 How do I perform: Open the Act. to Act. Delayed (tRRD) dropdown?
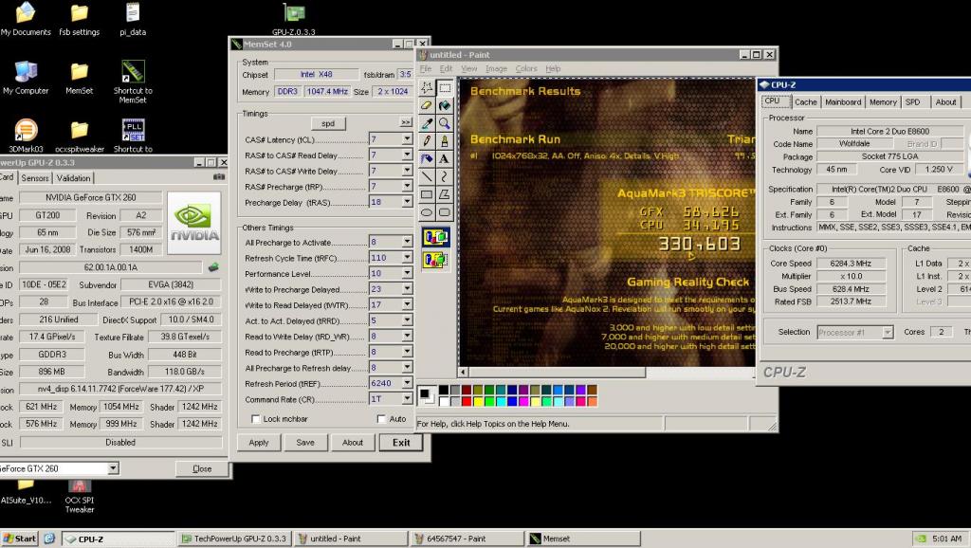[407, 320]
